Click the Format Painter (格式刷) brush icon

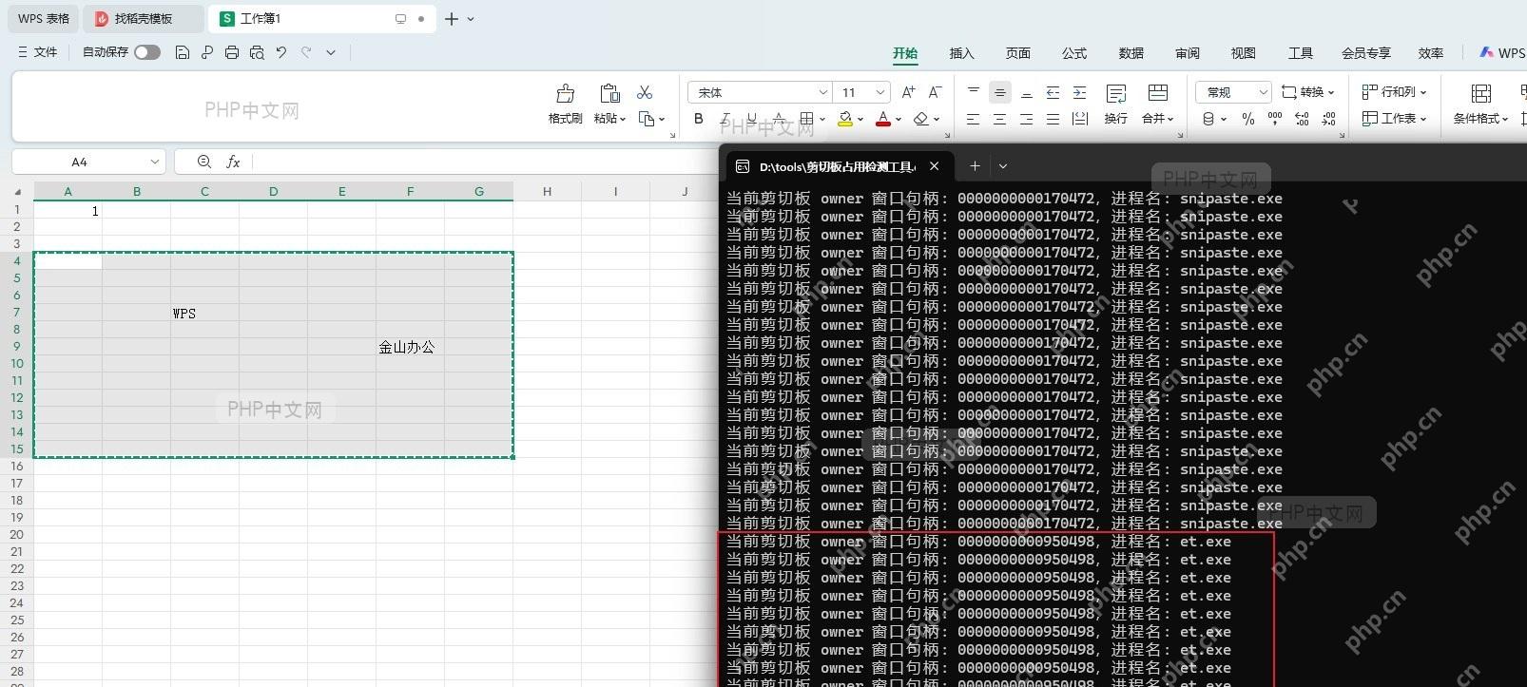565,93
